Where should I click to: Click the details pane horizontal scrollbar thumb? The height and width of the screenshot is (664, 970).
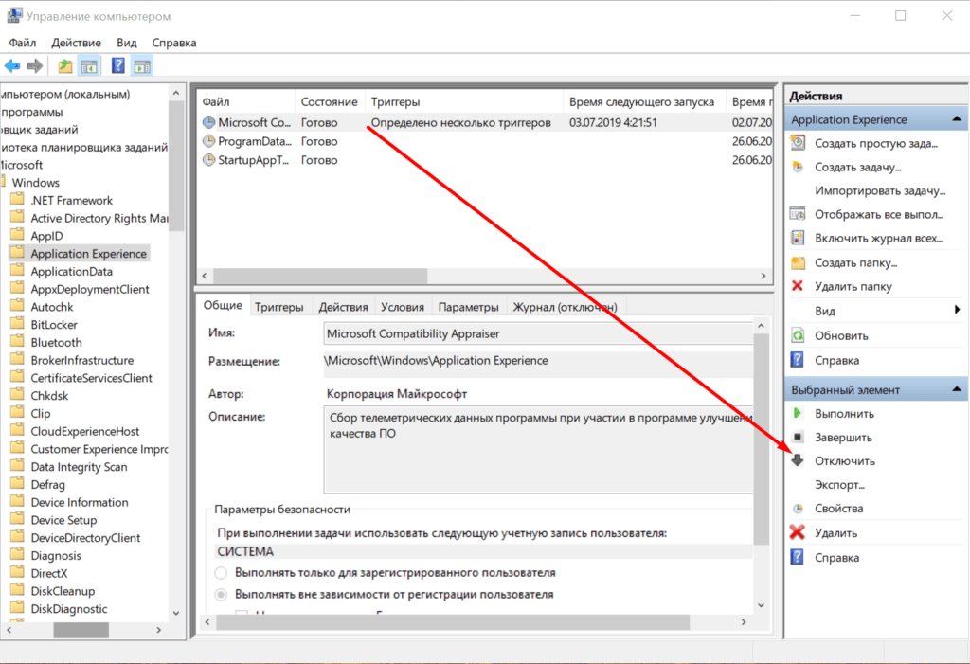(452, 622)
